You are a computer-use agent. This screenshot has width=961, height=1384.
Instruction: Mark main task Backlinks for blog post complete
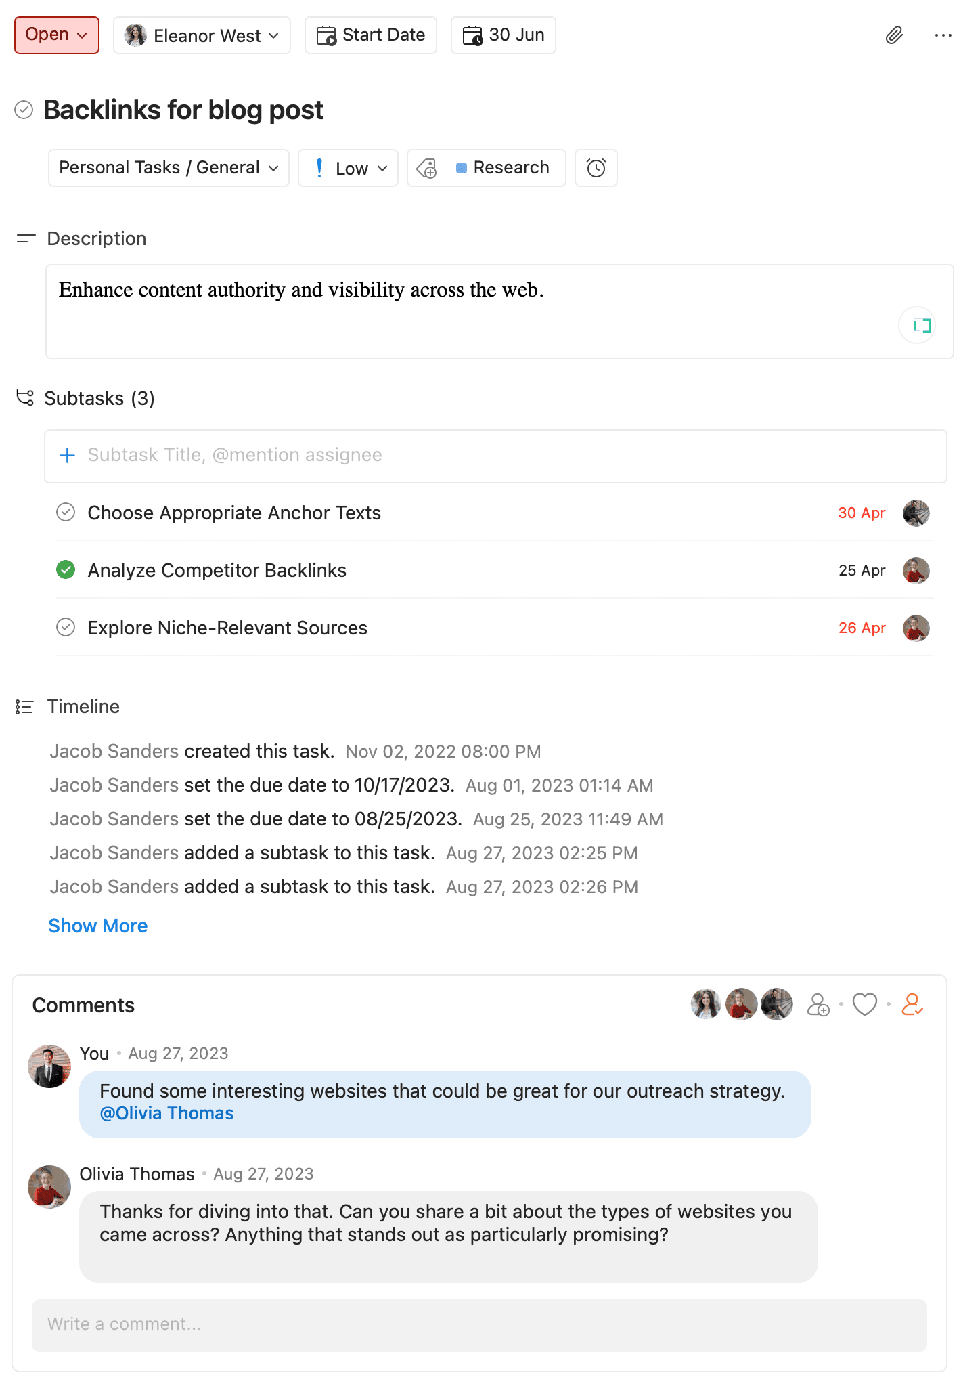(x=24, y=110)
